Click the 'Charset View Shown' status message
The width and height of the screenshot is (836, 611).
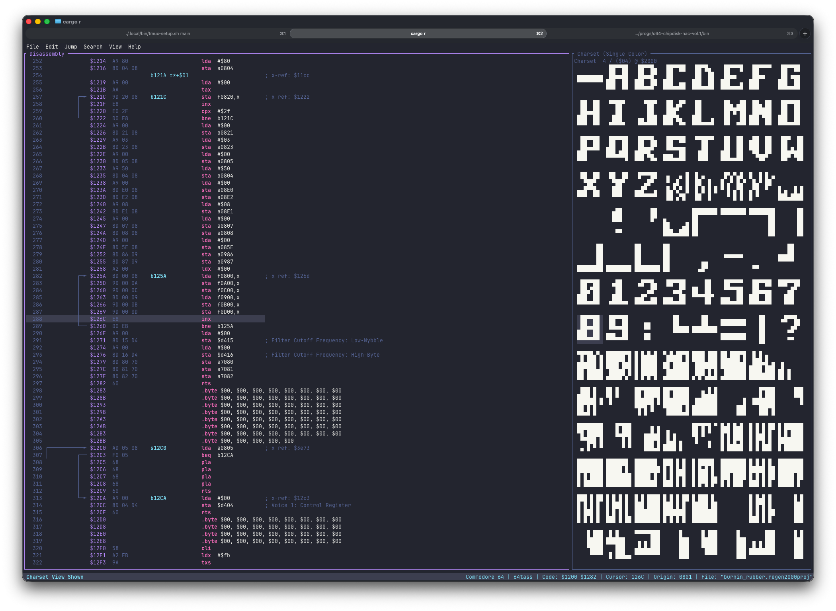[x=55, y=576]
